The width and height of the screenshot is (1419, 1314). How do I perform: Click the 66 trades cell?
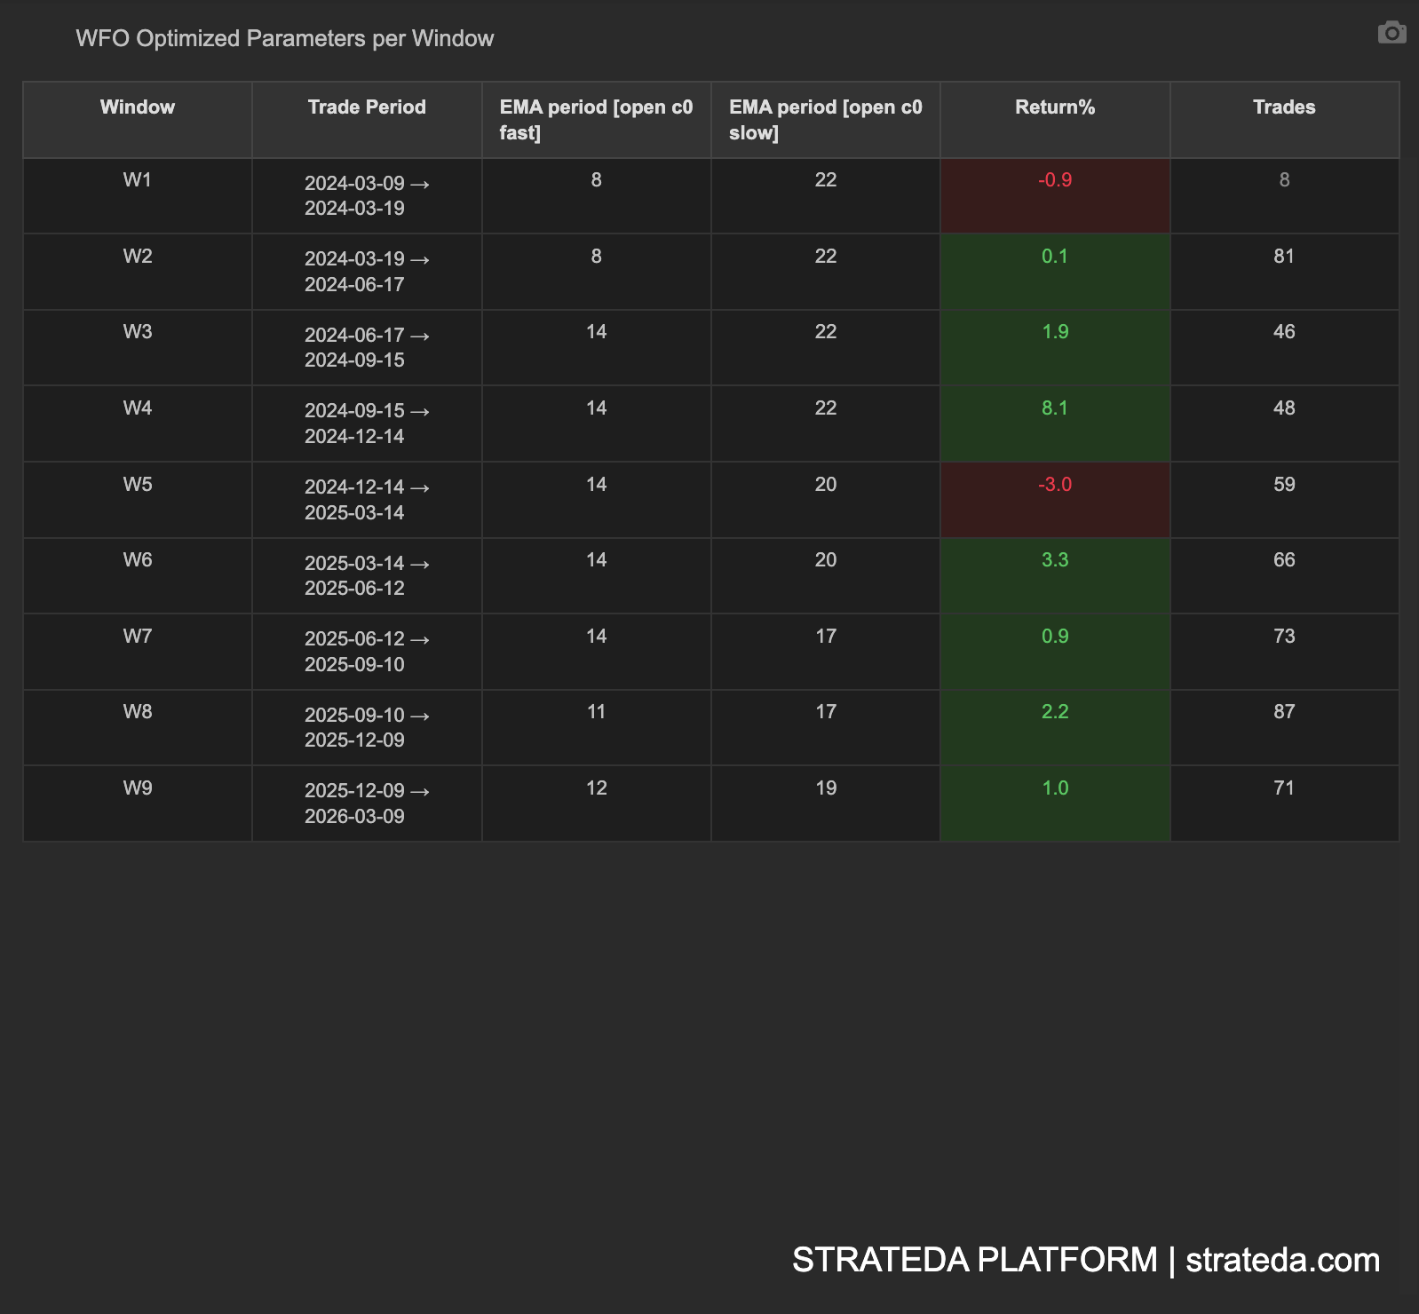(x=1284, y=575)
